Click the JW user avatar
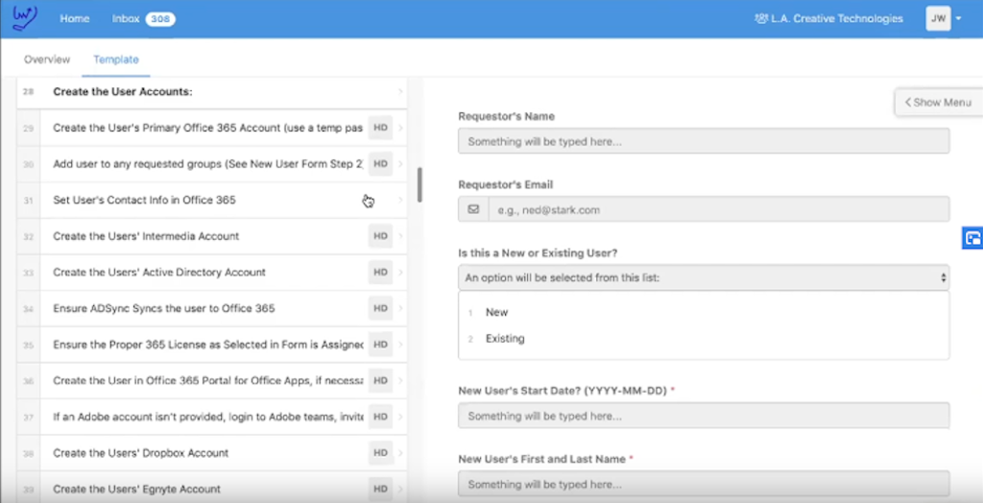This screenshot has height=503, width=983. tap(938, 19)
